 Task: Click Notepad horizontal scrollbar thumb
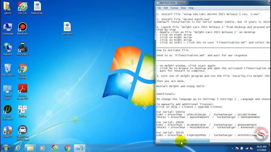pyautogui.click(x=185, y=141)
